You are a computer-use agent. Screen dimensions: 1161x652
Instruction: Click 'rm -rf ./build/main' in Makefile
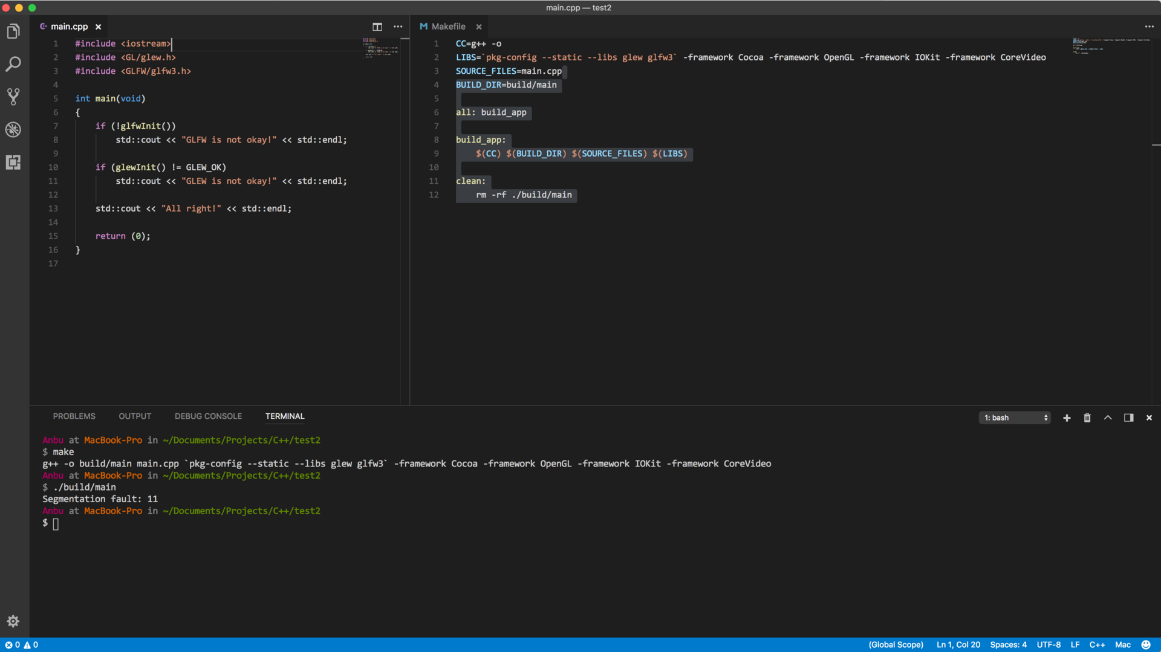(524, 195)
